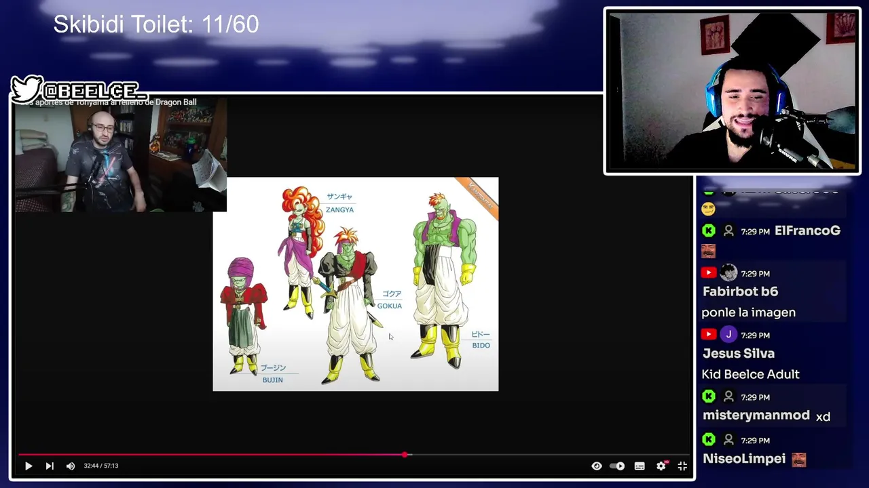Click the Gokua character illustration
Image resolution: width=869 pixels, height=488 pixels.
(x=348, y=305)
